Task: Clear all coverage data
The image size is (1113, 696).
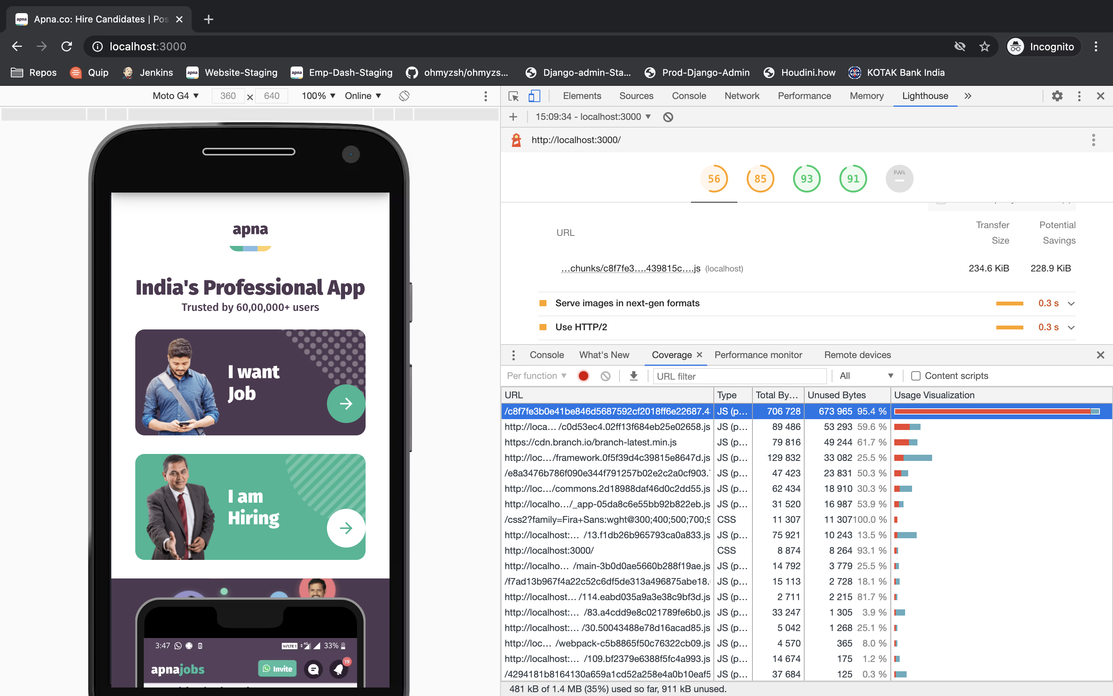Action: pos(605,375)
